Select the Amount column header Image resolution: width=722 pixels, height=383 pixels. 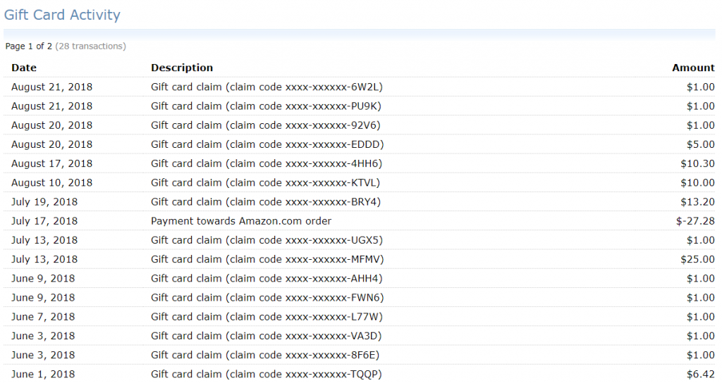click(x=693, y=68)
